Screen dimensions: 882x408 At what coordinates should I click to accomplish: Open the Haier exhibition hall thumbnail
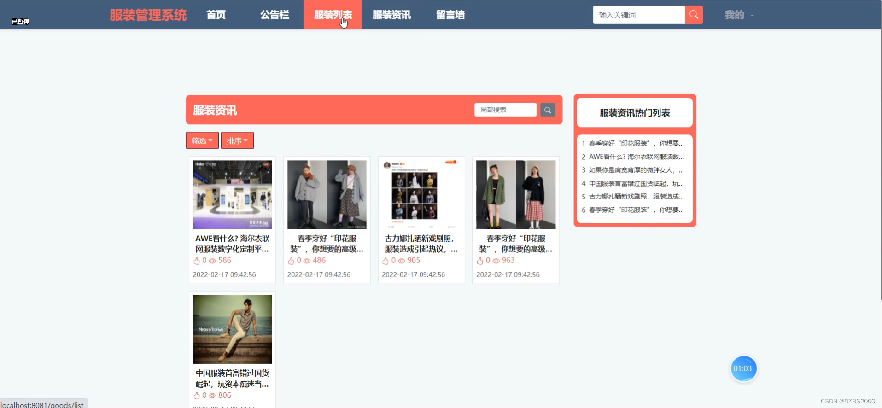232,194
